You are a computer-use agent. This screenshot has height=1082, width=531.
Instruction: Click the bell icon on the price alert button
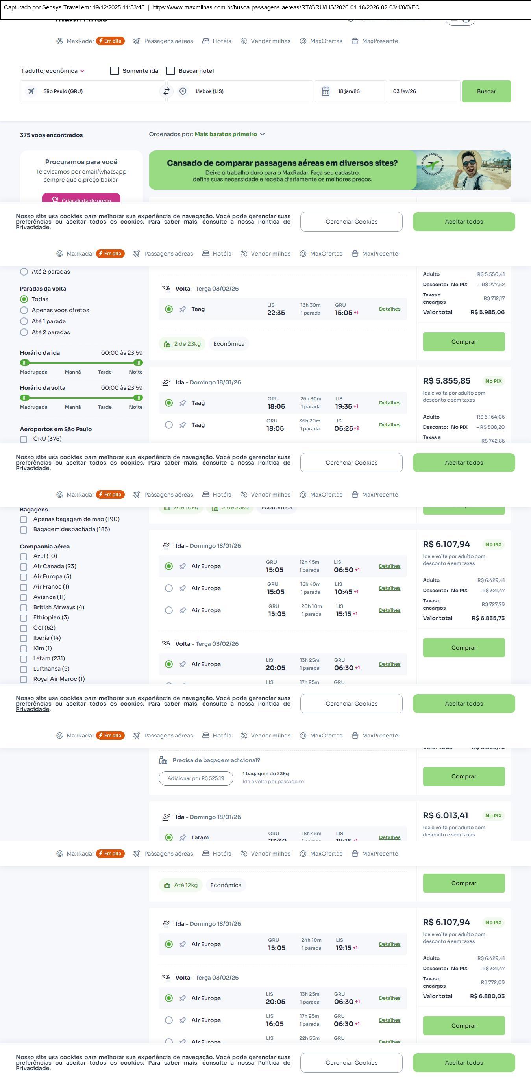pyautogui.click(x=55, y=200)
